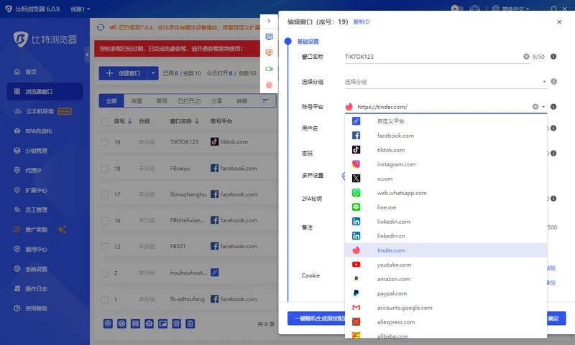Click info icon beside account platform field

(553, 106)
